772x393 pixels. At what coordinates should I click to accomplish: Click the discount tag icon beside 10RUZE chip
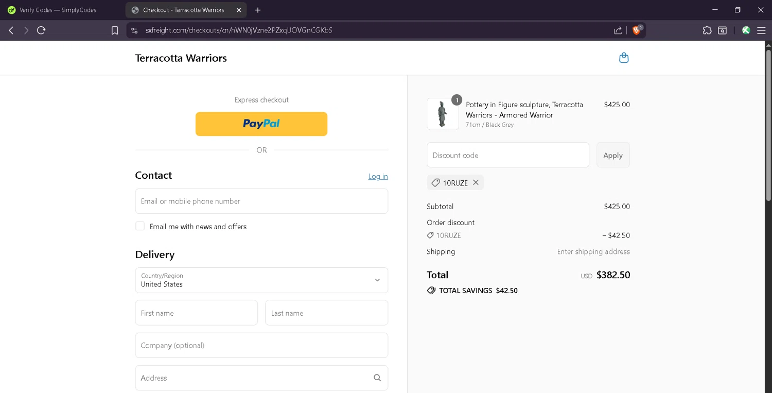(x=435, y=183)
